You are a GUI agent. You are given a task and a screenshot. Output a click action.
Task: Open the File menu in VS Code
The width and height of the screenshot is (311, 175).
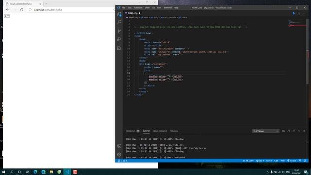[x=123, y=8]
